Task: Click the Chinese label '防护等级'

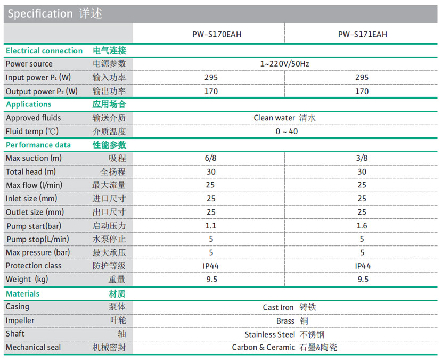Action: coord(109,266)
